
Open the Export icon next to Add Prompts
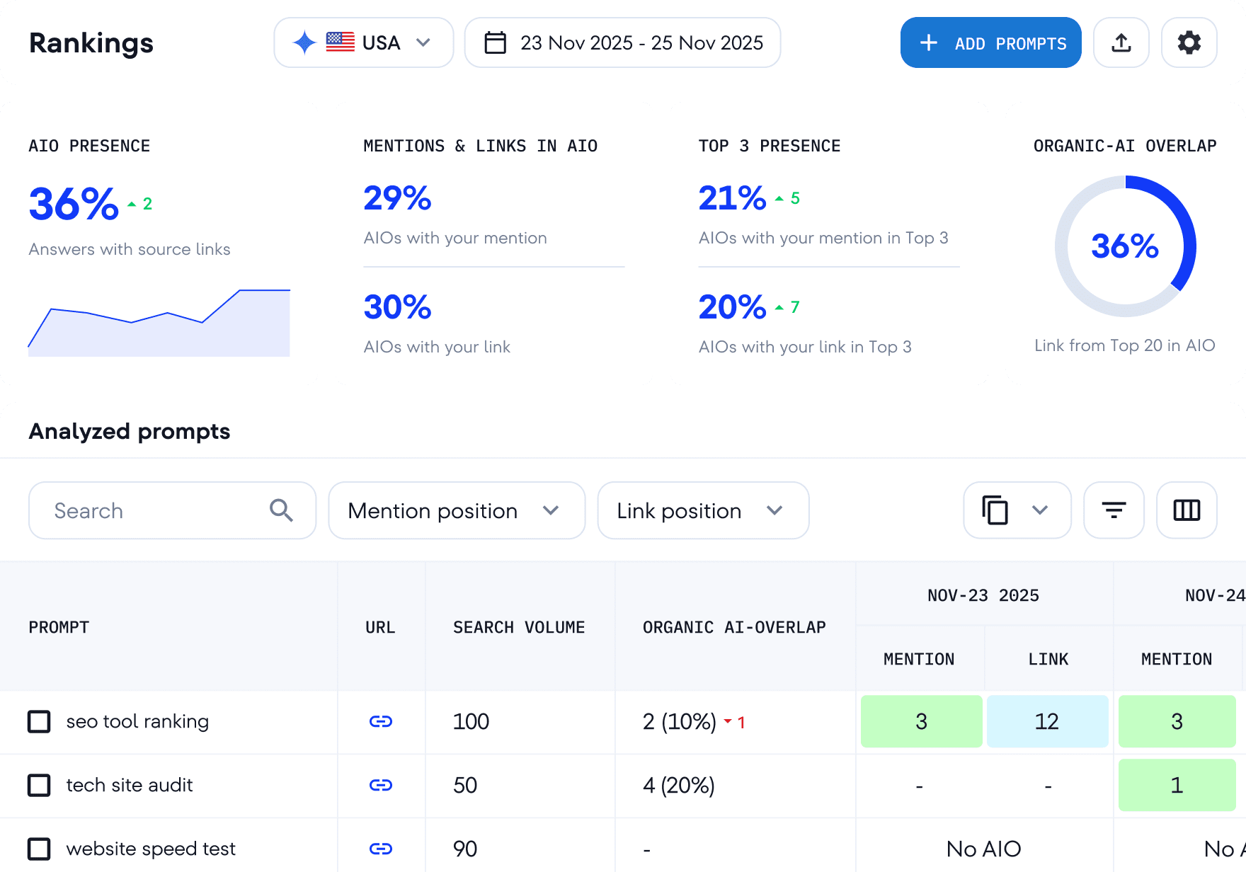click(1121, 42)
